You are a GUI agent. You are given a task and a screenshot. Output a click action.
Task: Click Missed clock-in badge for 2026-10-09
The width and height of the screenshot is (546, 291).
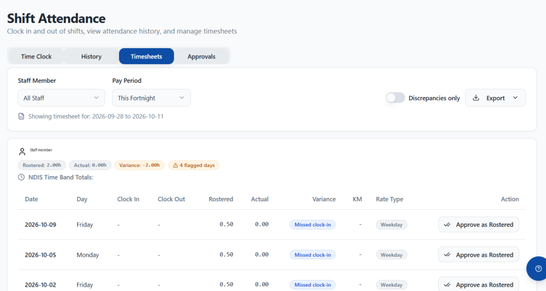[x=312, y=224]
